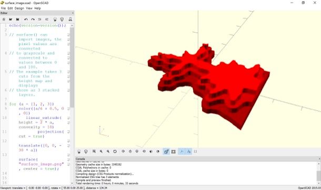Click the Render icon in viewer toolbar
This screenshot has height=190, width=321.
(x=86, y=152)
